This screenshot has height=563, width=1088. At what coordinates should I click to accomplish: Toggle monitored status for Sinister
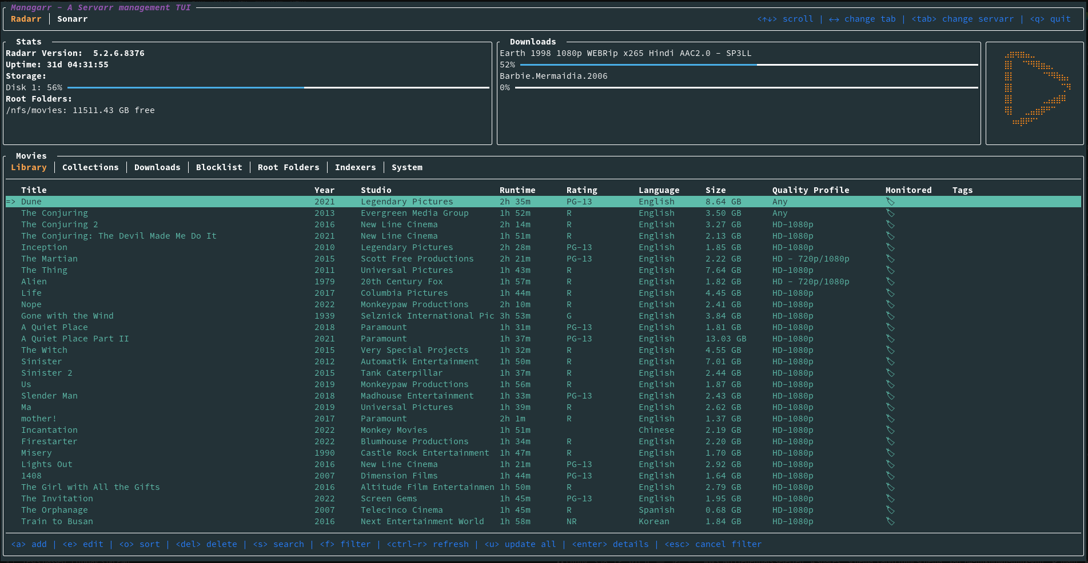pyautogui.click(x=890, y=361)
